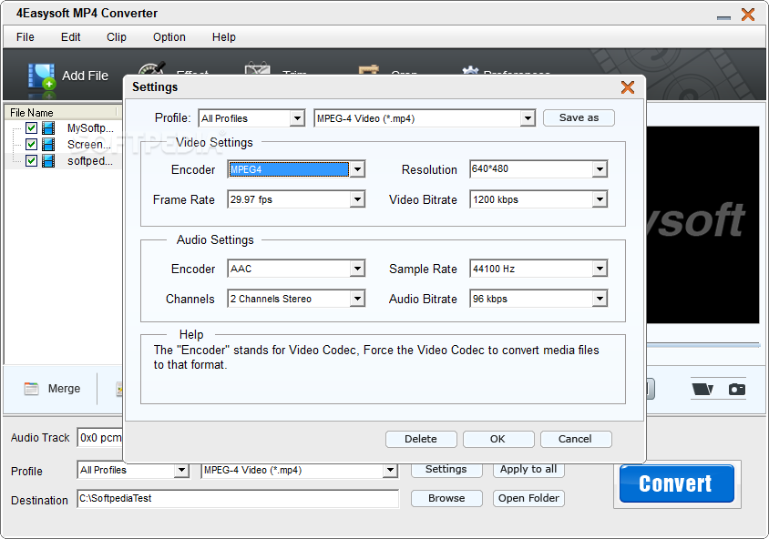Close the Settings dialog with X
Viewport: 769px width, 539px height.
pyautogui.click(x=628, y=87)
